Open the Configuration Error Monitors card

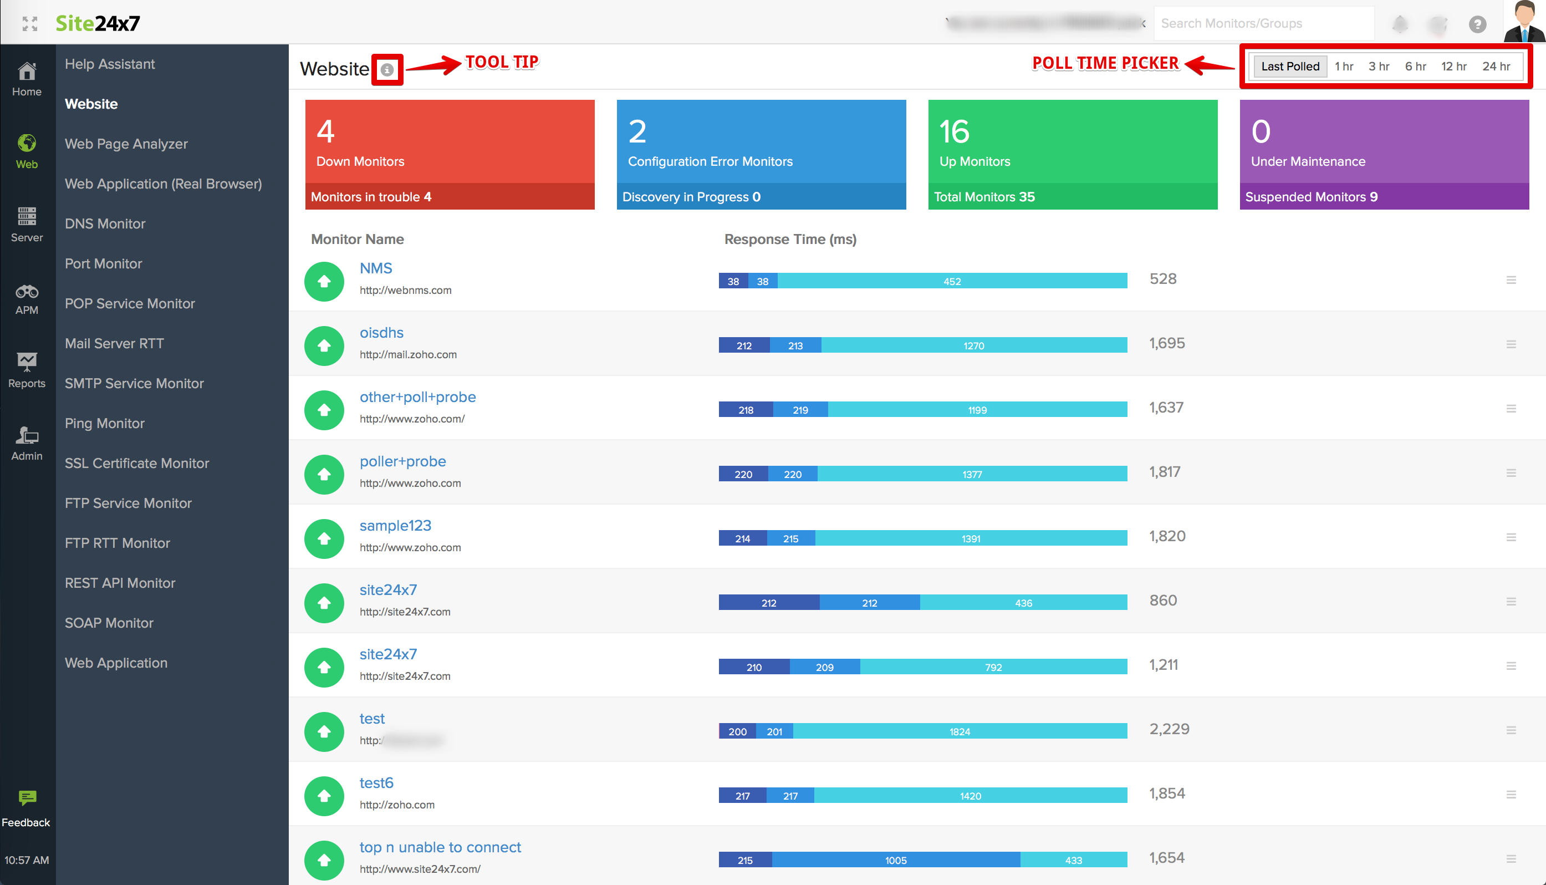761,154
